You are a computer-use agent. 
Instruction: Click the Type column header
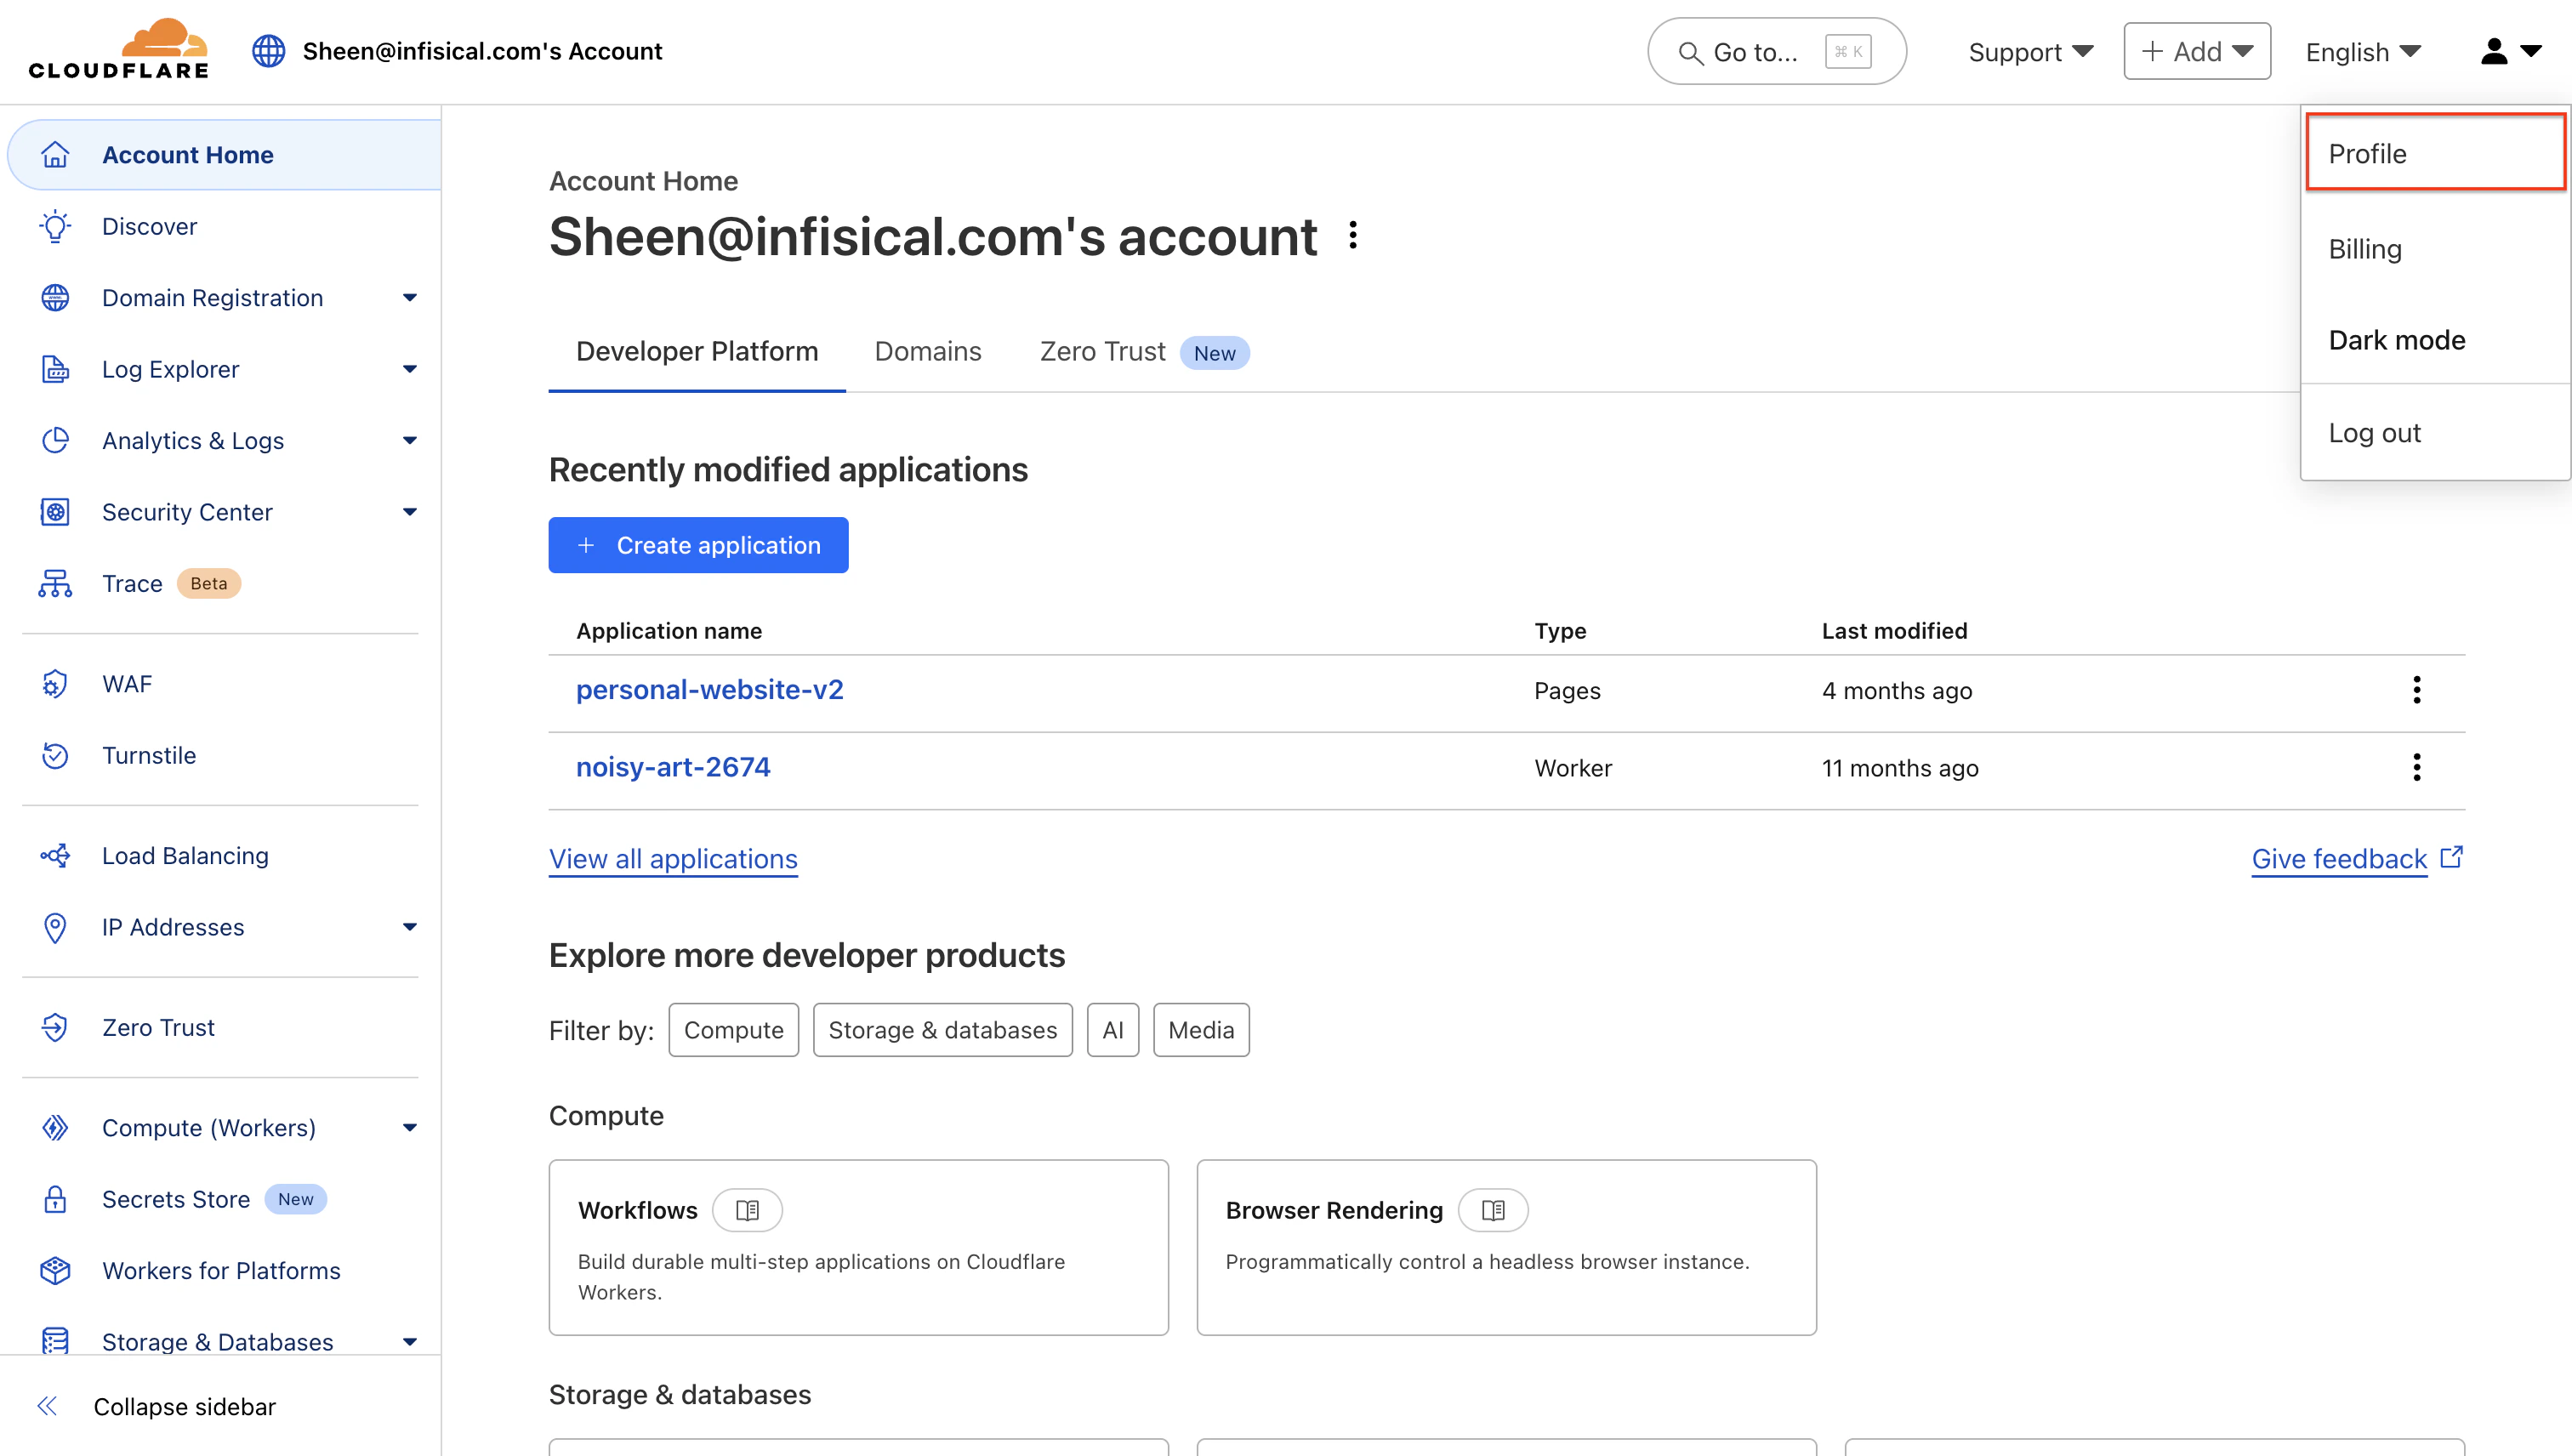coord(1560,631)
